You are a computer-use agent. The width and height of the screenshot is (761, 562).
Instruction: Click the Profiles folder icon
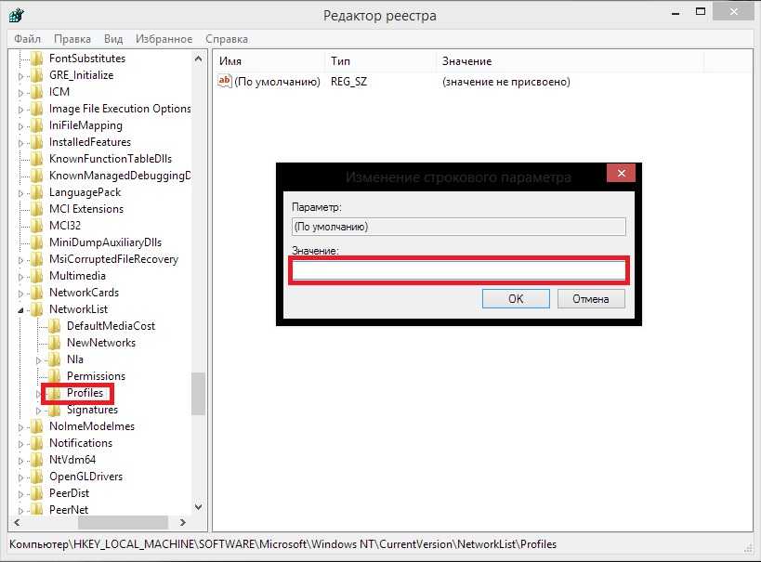55,393
